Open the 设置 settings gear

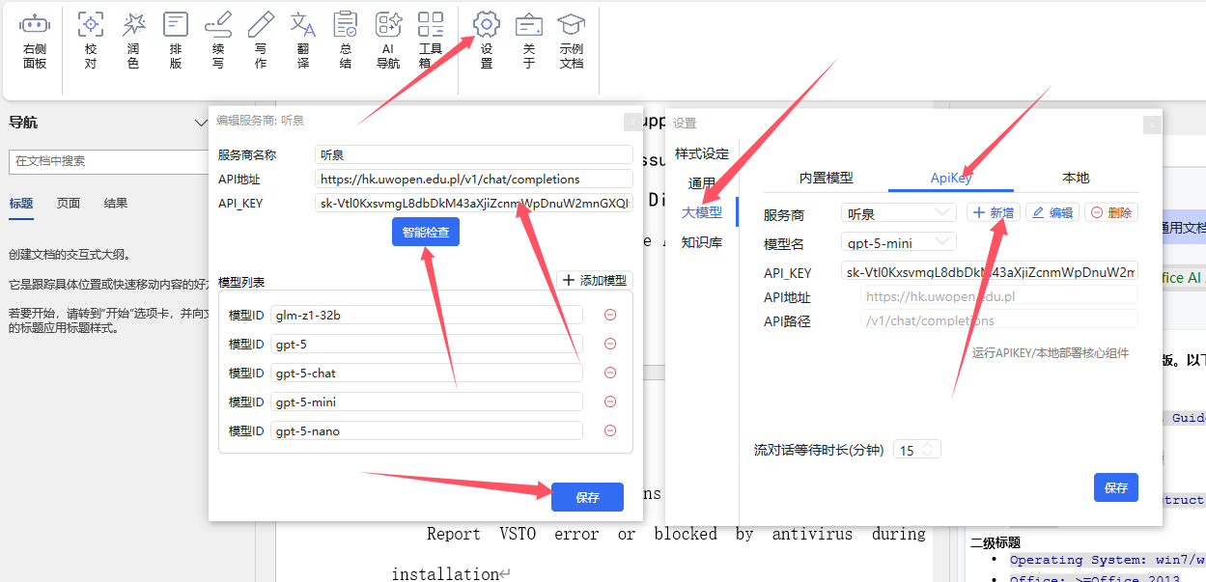point(487,42)
